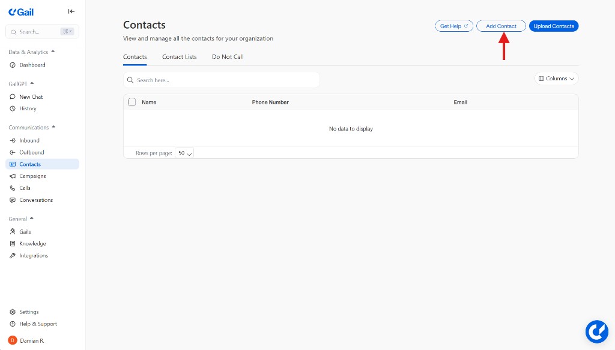Viewport: 615px width, 350px height.
Task: Open the floating Gail chat widget
Action: coord(597,331)
